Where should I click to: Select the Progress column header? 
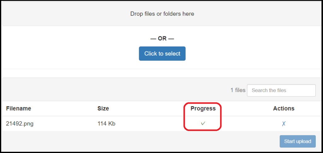(x=203, y=109)
